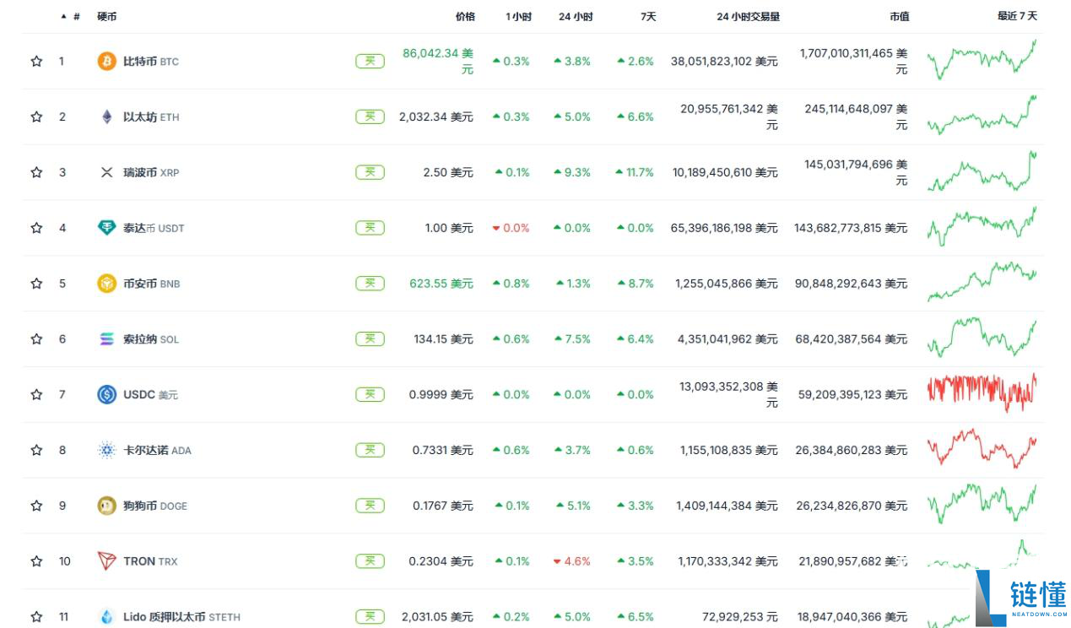Viewport: 1071px width, 628px height.
Task: Open the 以太坊 ETH coin page link
Action: (151, 117)
